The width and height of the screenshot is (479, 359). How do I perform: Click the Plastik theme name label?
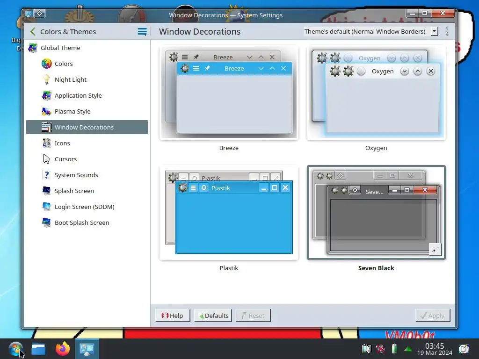point(229,268)
